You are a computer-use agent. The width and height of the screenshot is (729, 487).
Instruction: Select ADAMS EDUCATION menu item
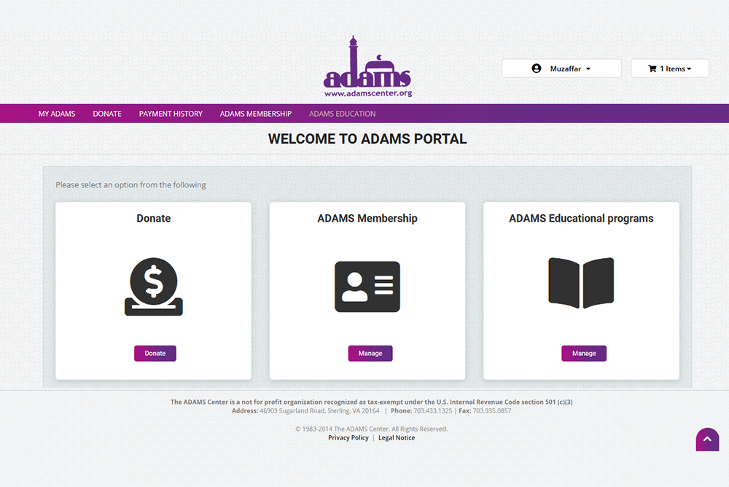coord(342,114)
